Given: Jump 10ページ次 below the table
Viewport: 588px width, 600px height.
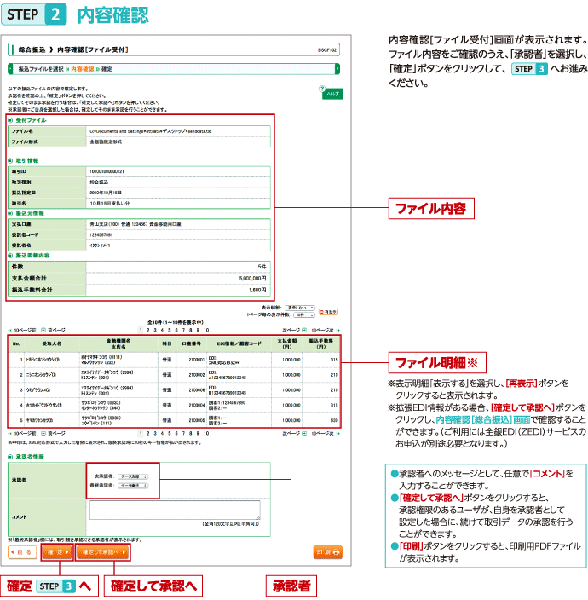Looking at the screenshot, I should click(x=326, y=433).
